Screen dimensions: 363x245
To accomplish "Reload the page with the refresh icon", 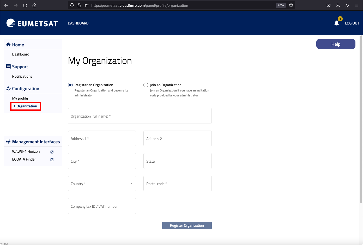I will pos(25,5).
